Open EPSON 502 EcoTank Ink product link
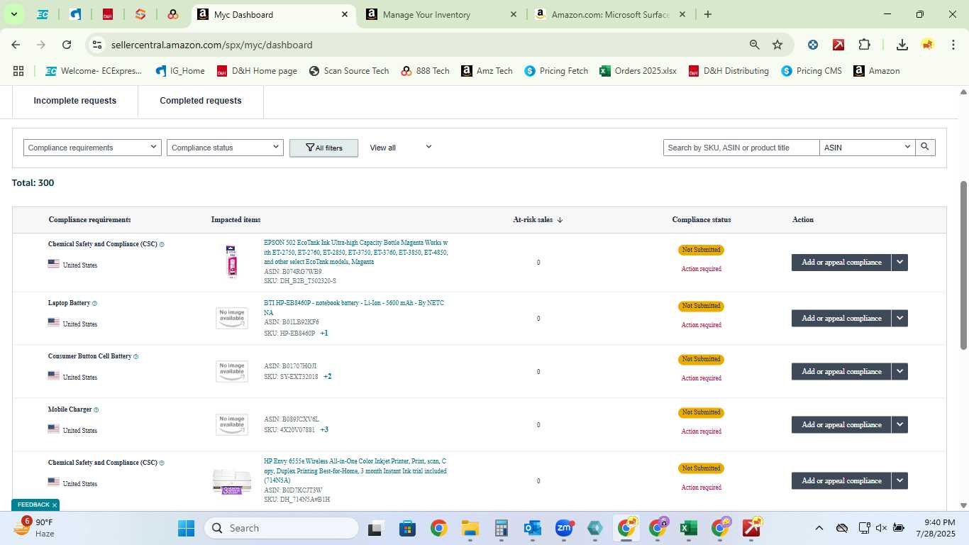Screen dimensions: 969x545 tap(356, 253)
